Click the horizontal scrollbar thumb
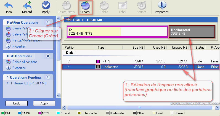Screen dimensions: 220x116 tap(139, 107)
